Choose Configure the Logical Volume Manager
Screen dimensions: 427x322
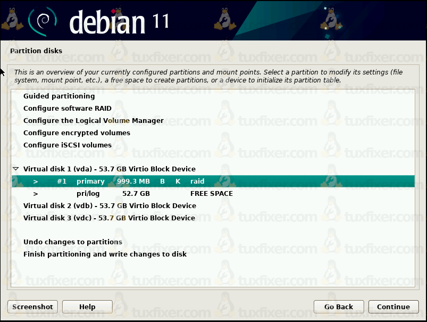coord(93,121)
